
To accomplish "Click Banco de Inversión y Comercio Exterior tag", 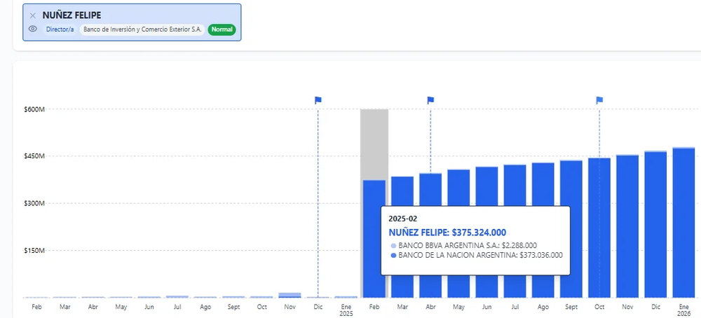I will 143,30.
